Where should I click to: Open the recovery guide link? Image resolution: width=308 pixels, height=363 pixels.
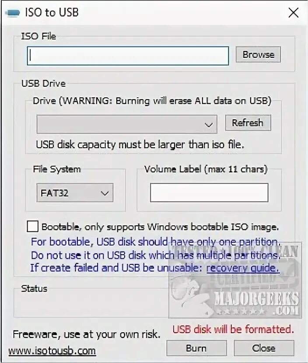(243, 268)
